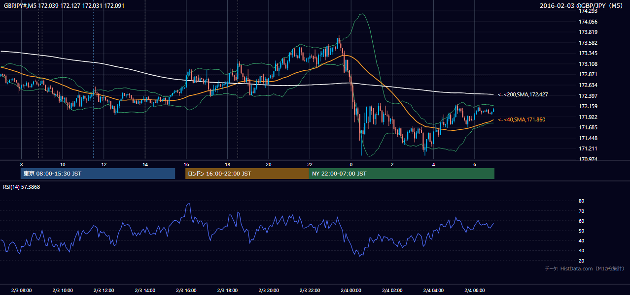Screen dimensions: 630x295
Task: Click the HistData.com data source credit
Action: (585, 268)
